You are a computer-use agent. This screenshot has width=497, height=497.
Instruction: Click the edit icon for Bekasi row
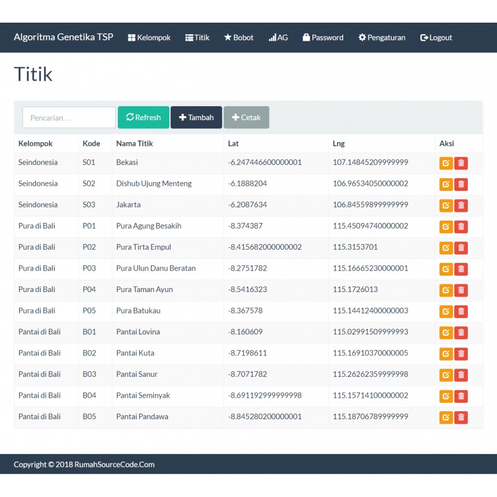[446, 163]
